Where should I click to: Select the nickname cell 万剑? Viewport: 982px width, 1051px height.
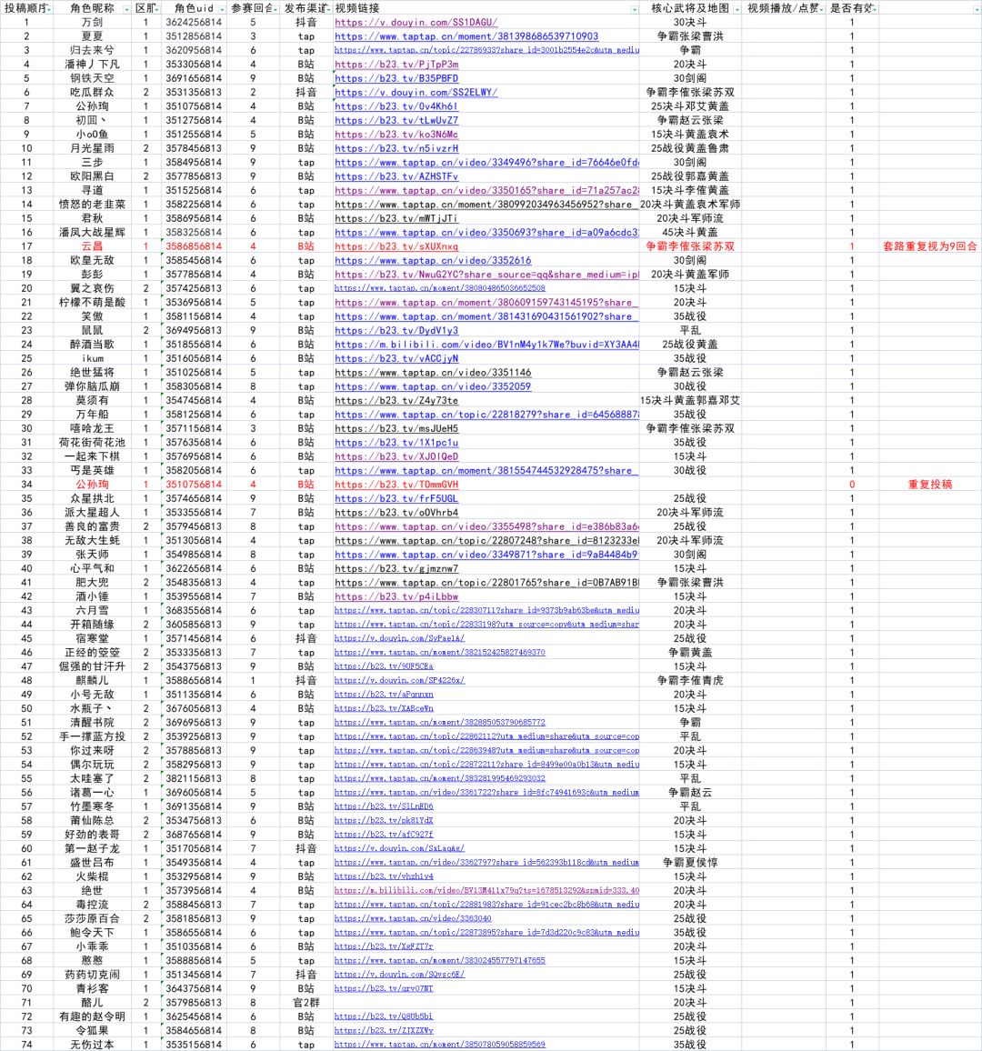coord(92,22)
